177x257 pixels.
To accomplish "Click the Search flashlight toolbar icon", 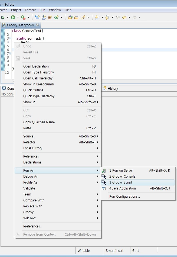I will [x=83, y=17].
